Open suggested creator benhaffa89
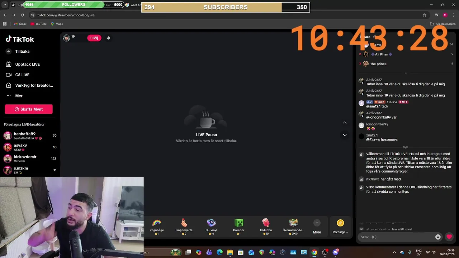The width and height of the screenshot is (459, 258). coord(30,136)
